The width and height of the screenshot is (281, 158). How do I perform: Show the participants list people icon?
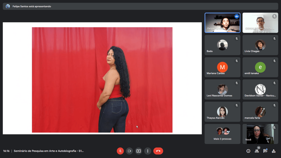pyautogui.click(x=257, y=151)
